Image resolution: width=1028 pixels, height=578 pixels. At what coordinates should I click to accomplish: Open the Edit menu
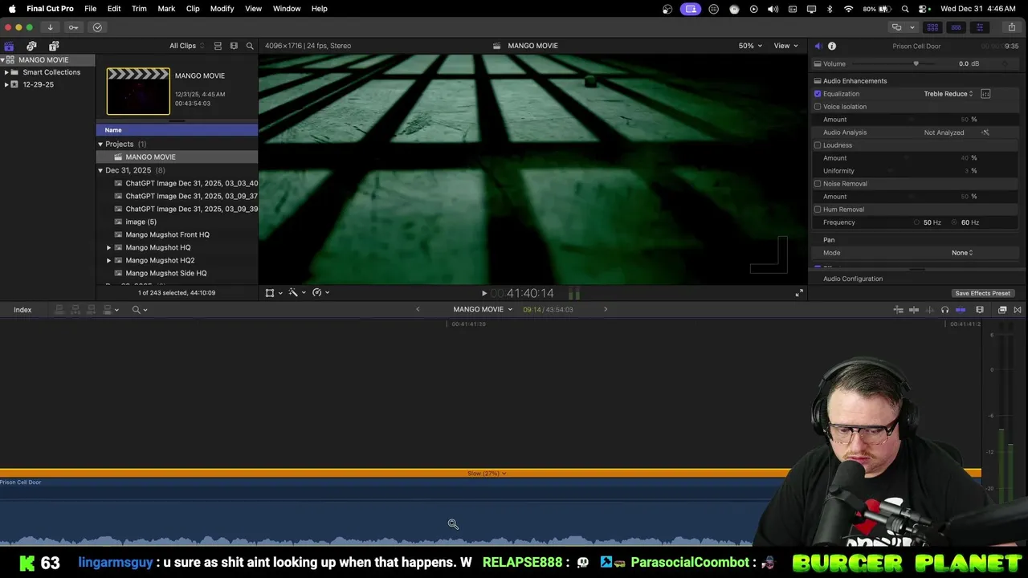tap(114, 8)
